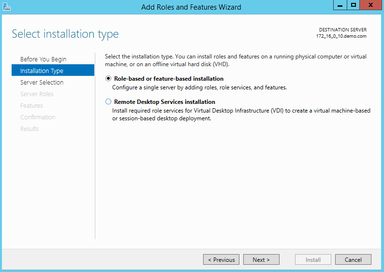Click the Select installation type heading
This screenshot has width=384, height=272.
tap(65, 34)
